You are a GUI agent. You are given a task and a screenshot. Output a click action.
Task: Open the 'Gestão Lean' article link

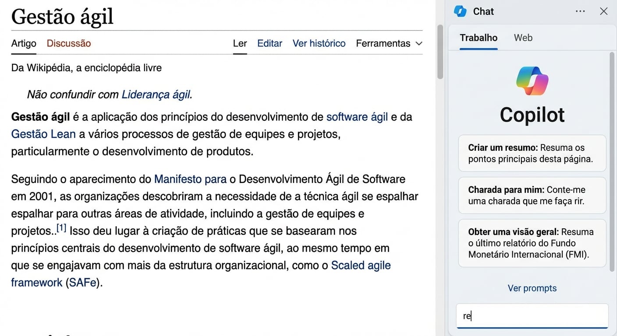tap(43, 134)
